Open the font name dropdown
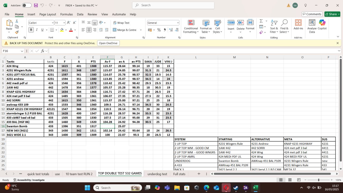343x193 pixels. [52, 23]
